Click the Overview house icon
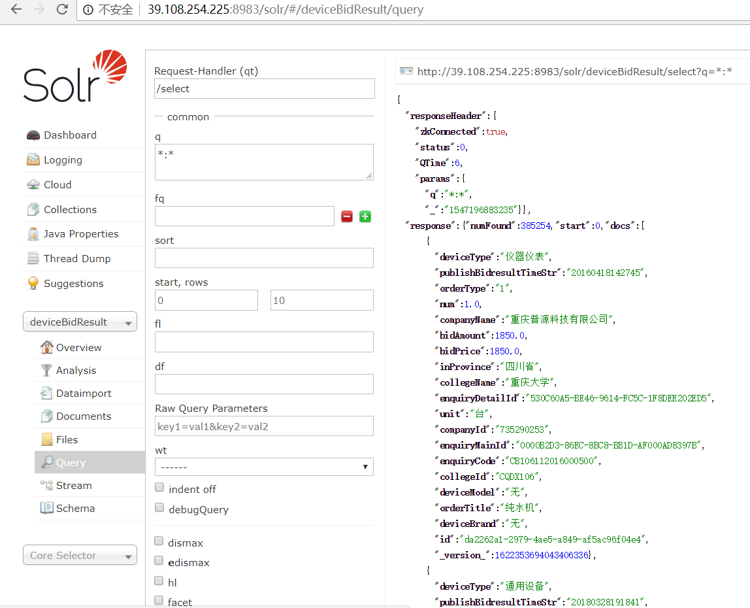Image resolution: width=750 pixels, height=608 pixels. (47, 347)
